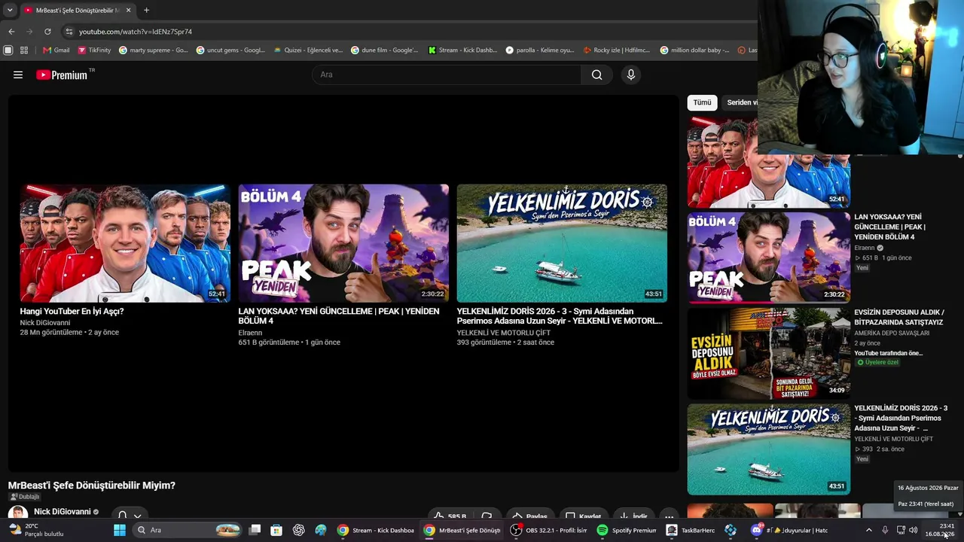Open the Nick DiGiovanni channel under end-screen video
The width and height of the screenshot is (964, 542).
(x=45, y=323)
